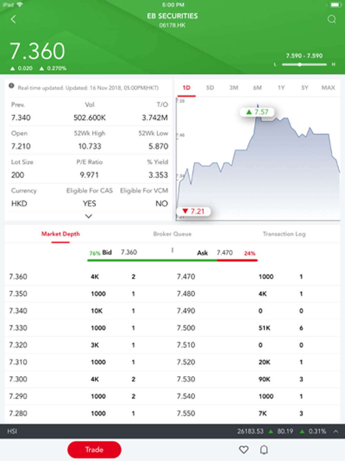Viewport: 345px width, 461px height.
Task: Tap the intraday price chart area
Action: [258, 159]
